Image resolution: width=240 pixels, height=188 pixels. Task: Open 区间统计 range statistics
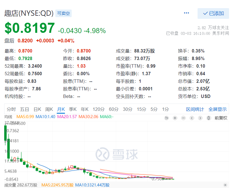tap(195, 109)
